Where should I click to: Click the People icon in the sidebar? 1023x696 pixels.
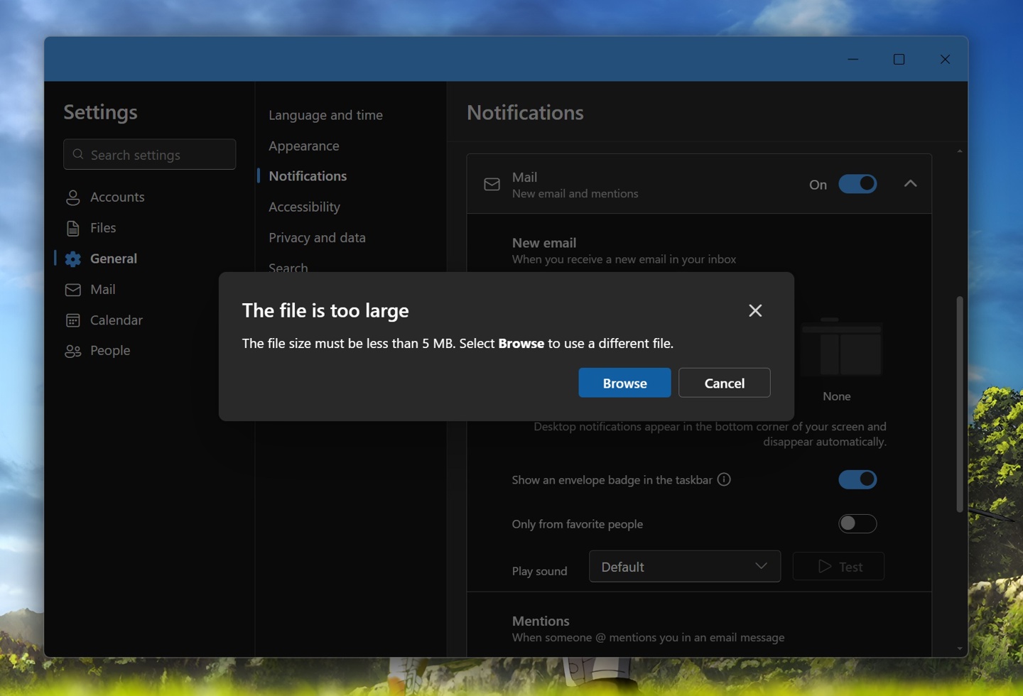[73, 350]
